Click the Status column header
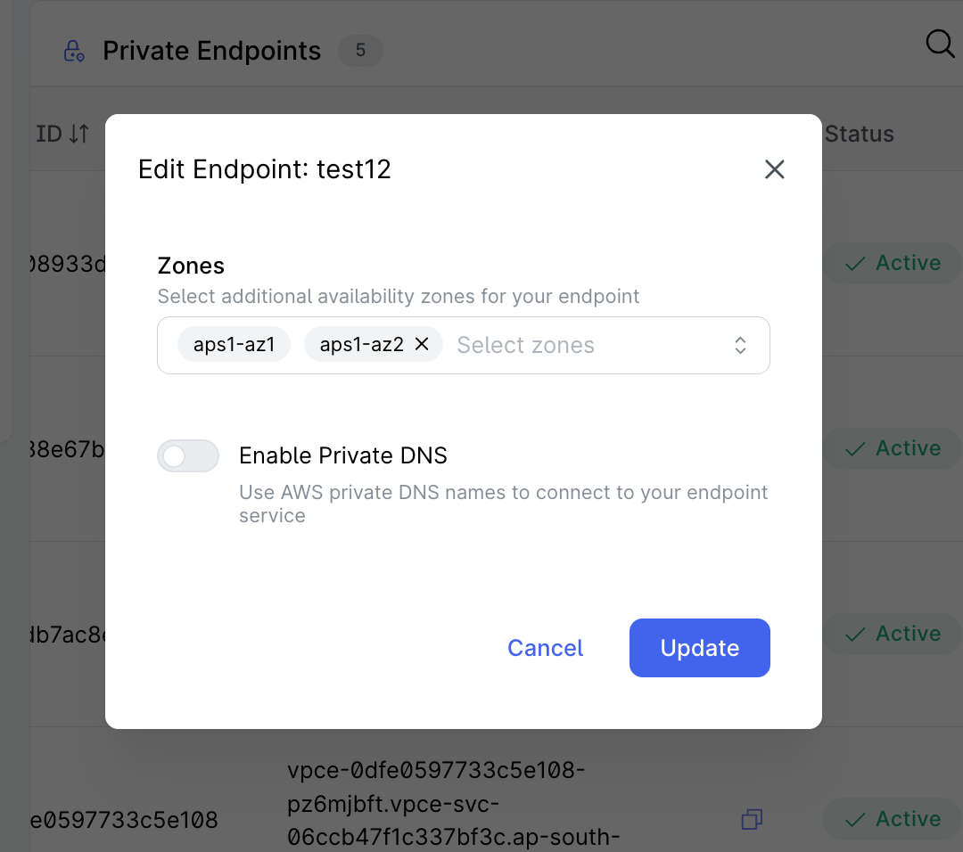 (859, 134)
